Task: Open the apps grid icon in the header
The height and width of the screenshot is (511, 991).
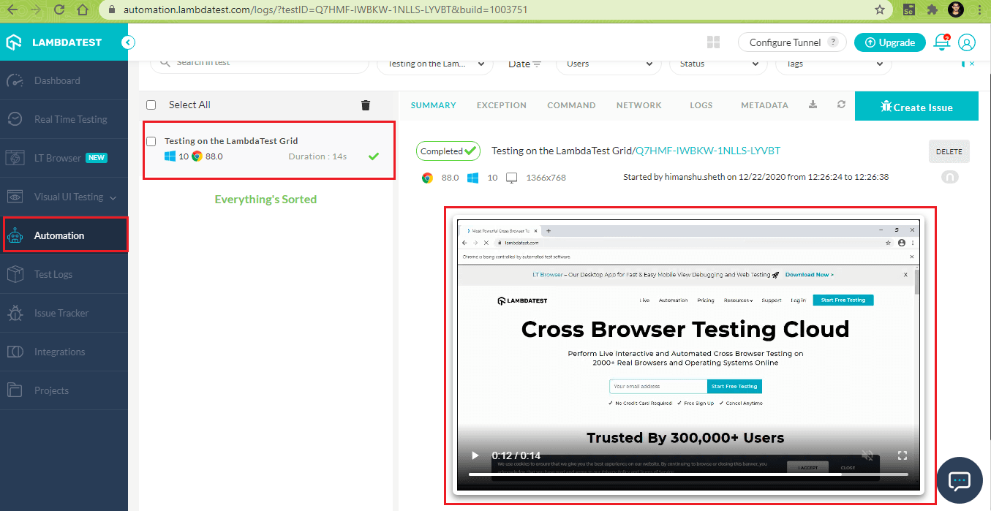Action: [714, 42]
